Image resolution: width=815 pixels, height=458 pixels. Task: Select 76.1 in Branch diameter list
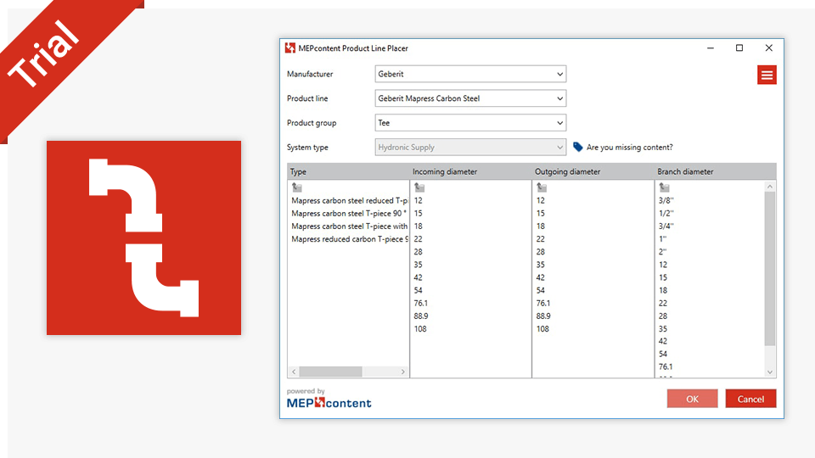click(666, 366)
